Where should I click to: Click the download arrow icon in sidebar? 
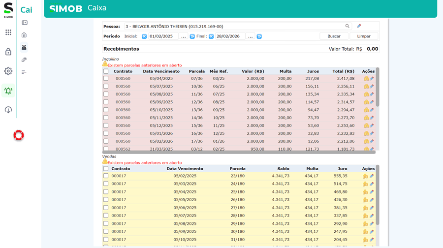coord(8,110)
